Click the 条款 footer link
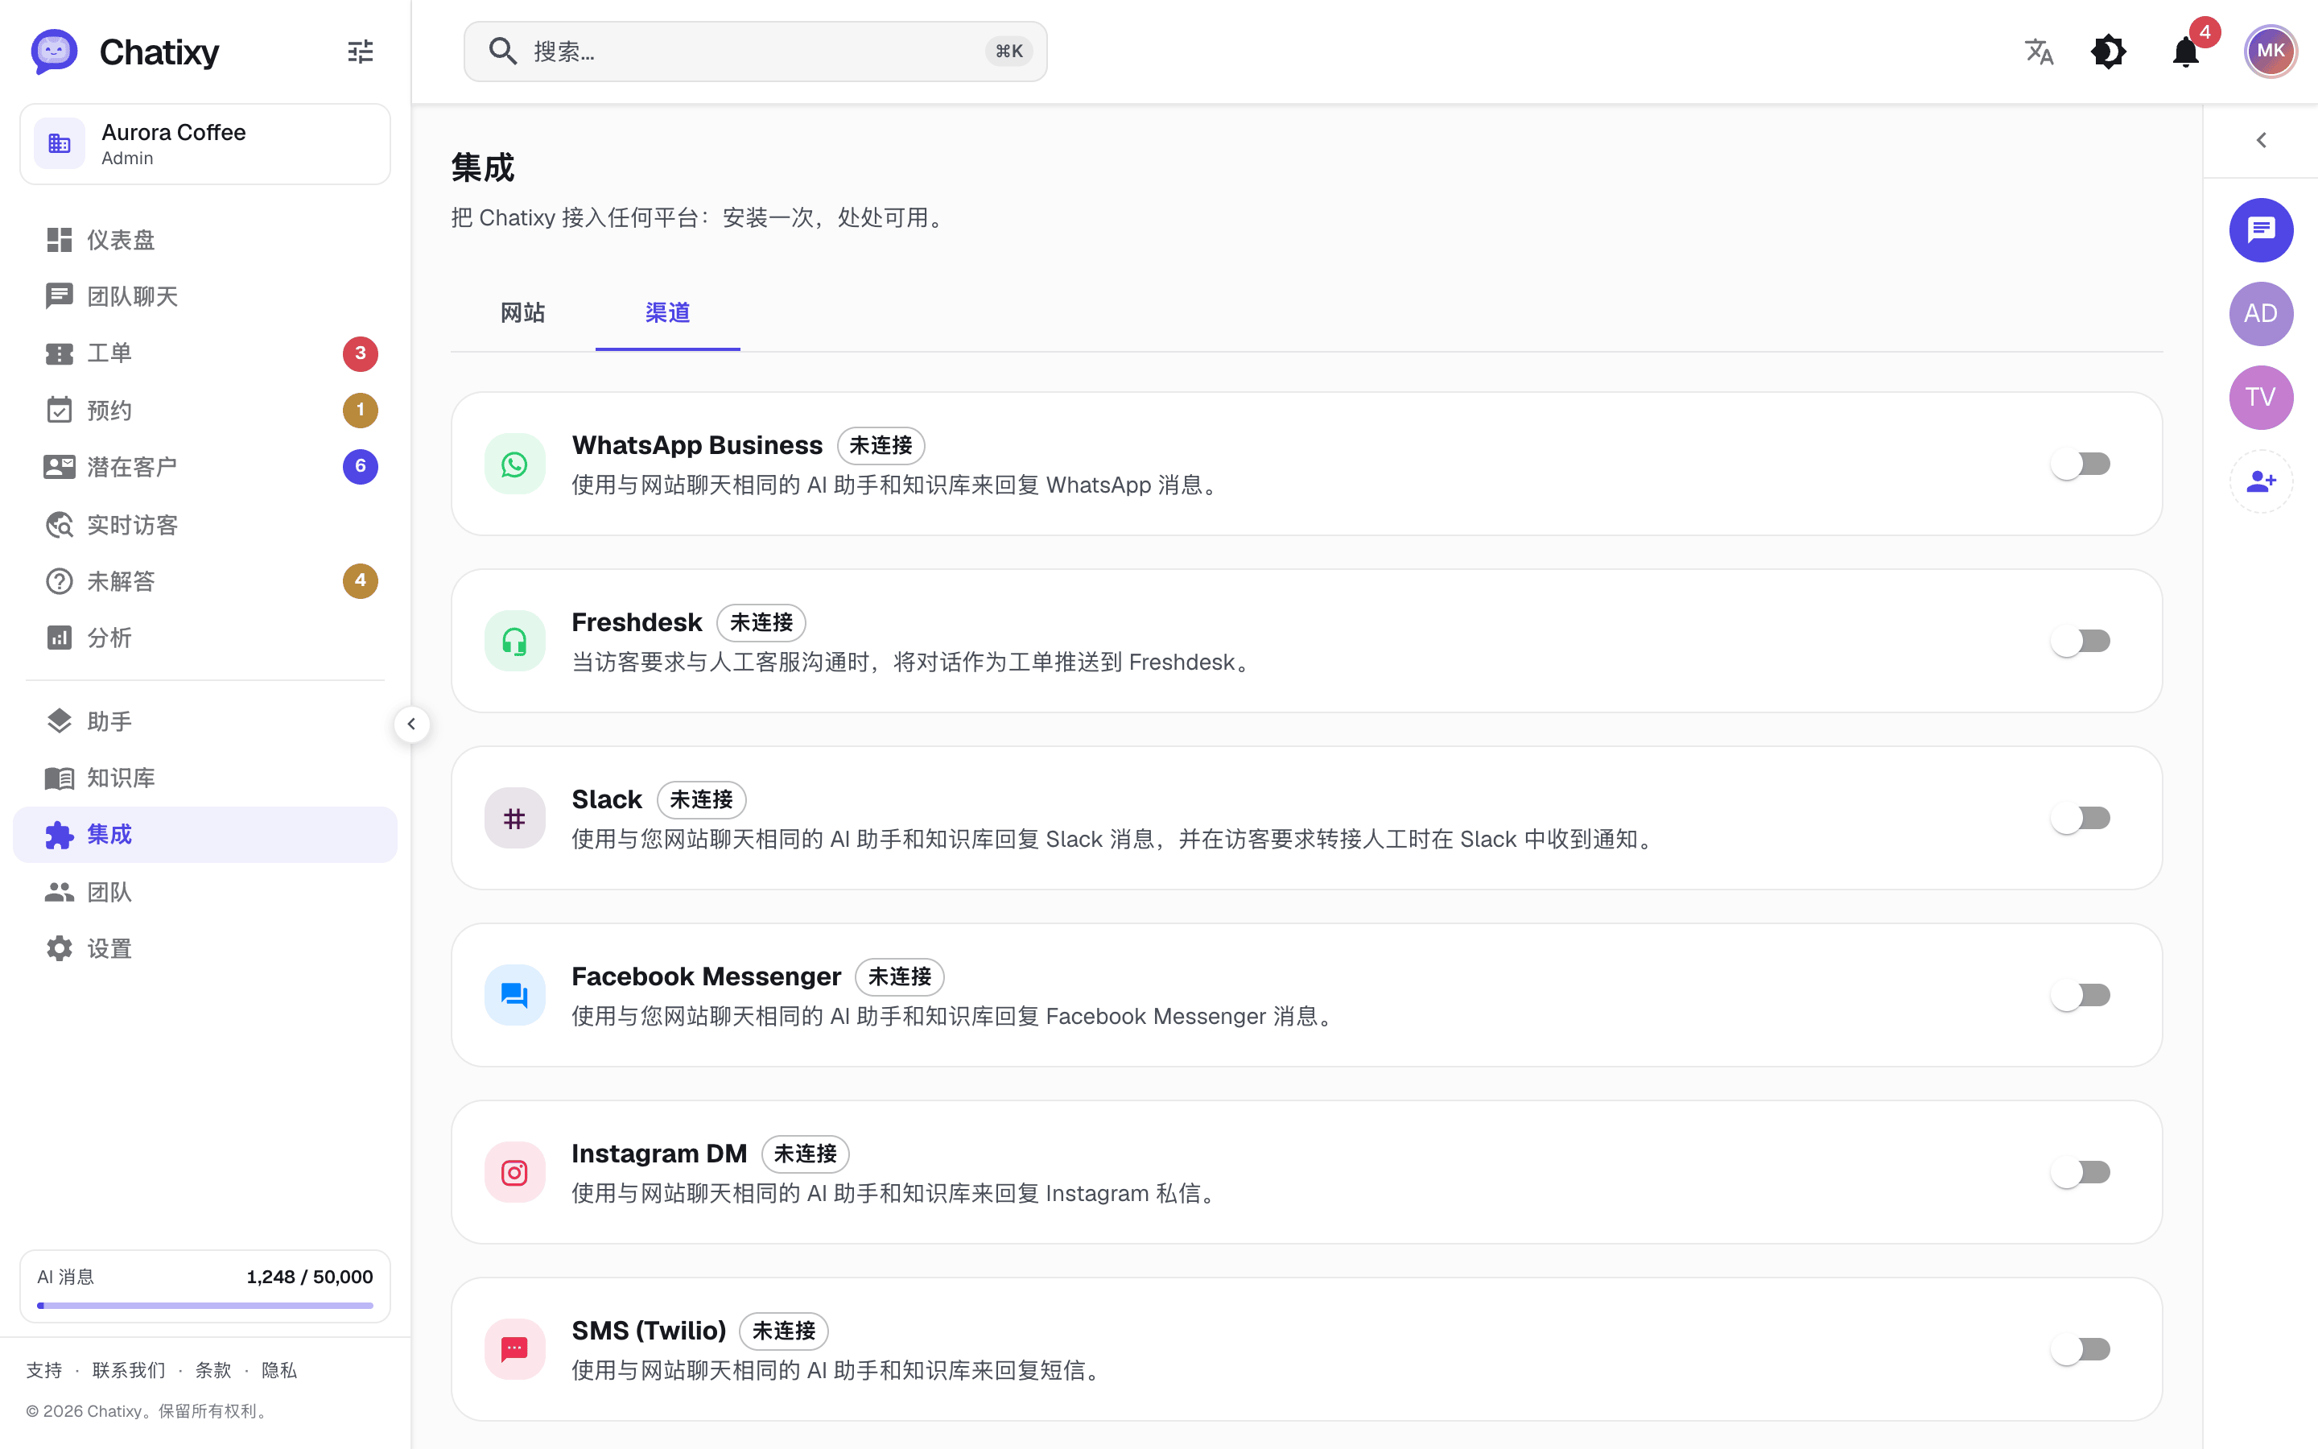This screenshot has height=1449, width=2318. [x=213, y=1370]
